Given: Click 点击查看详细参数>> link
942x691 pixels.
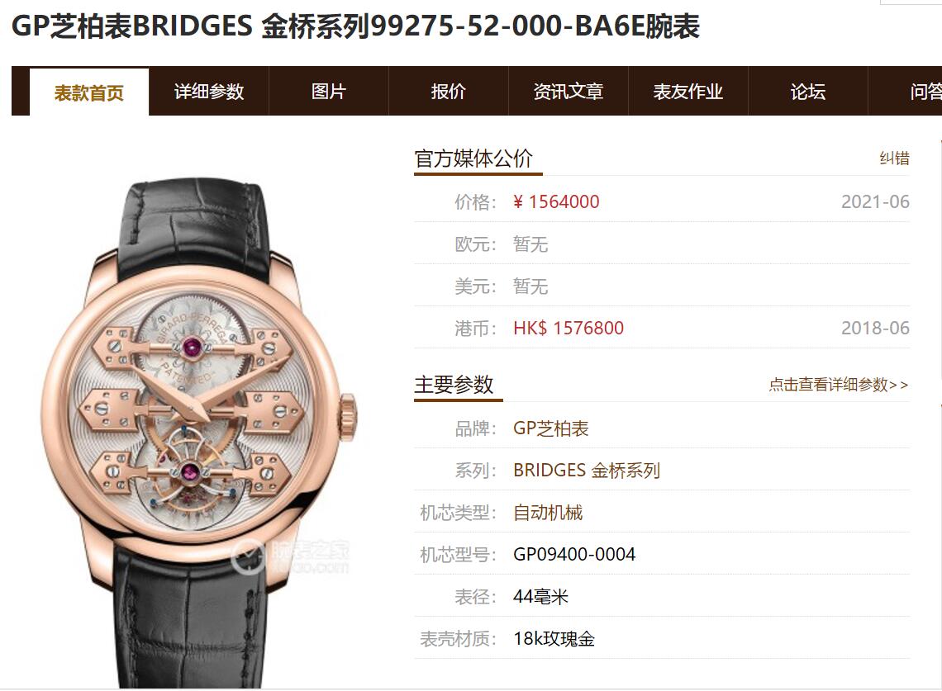Looking at the screenshot, I should (839, 384).
